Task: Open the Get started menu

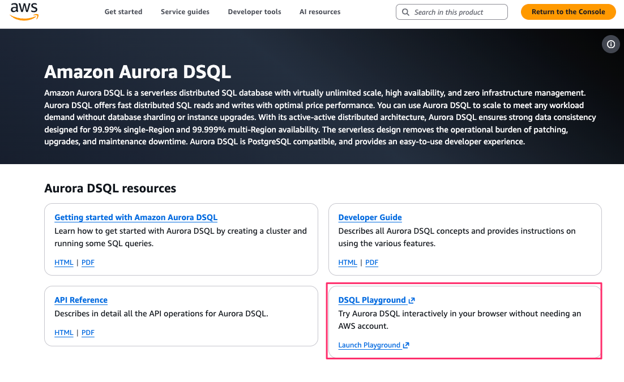Action: coord(123,12)
